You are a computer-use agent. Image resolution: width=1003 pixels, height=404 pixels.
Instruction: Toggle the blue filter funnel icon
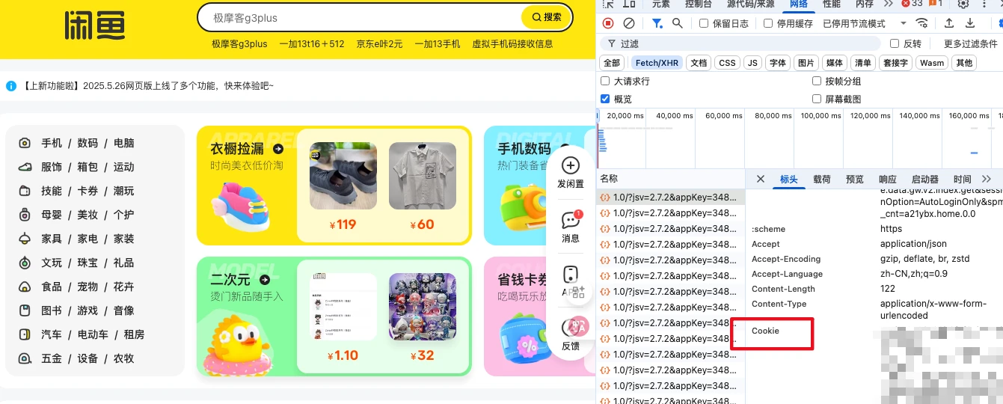pos(656,23)
